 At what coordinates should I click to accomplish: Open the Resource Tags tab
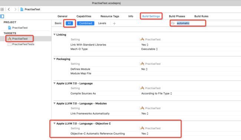pyautogui.click(x=110, y=16)
